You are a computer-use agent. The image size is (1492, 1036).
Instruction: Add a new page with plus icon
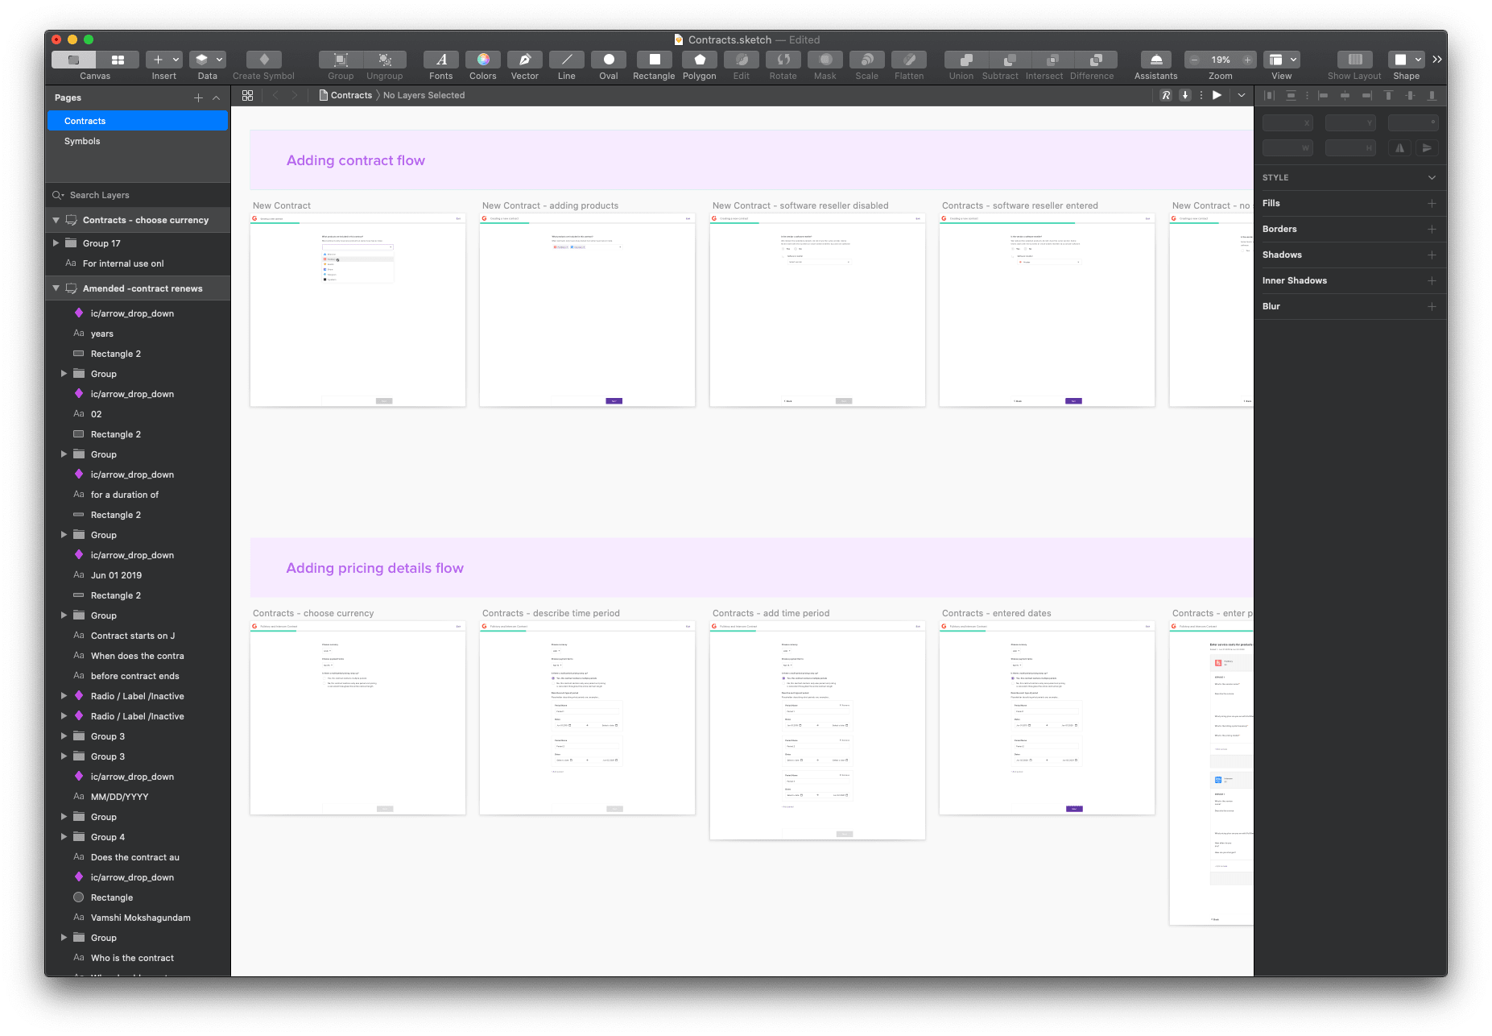[x=198, y=97]
